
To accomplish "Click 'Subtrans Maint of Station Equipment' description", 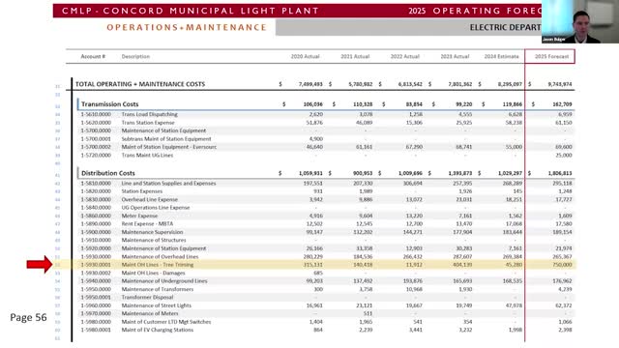I will click(166, 139).
